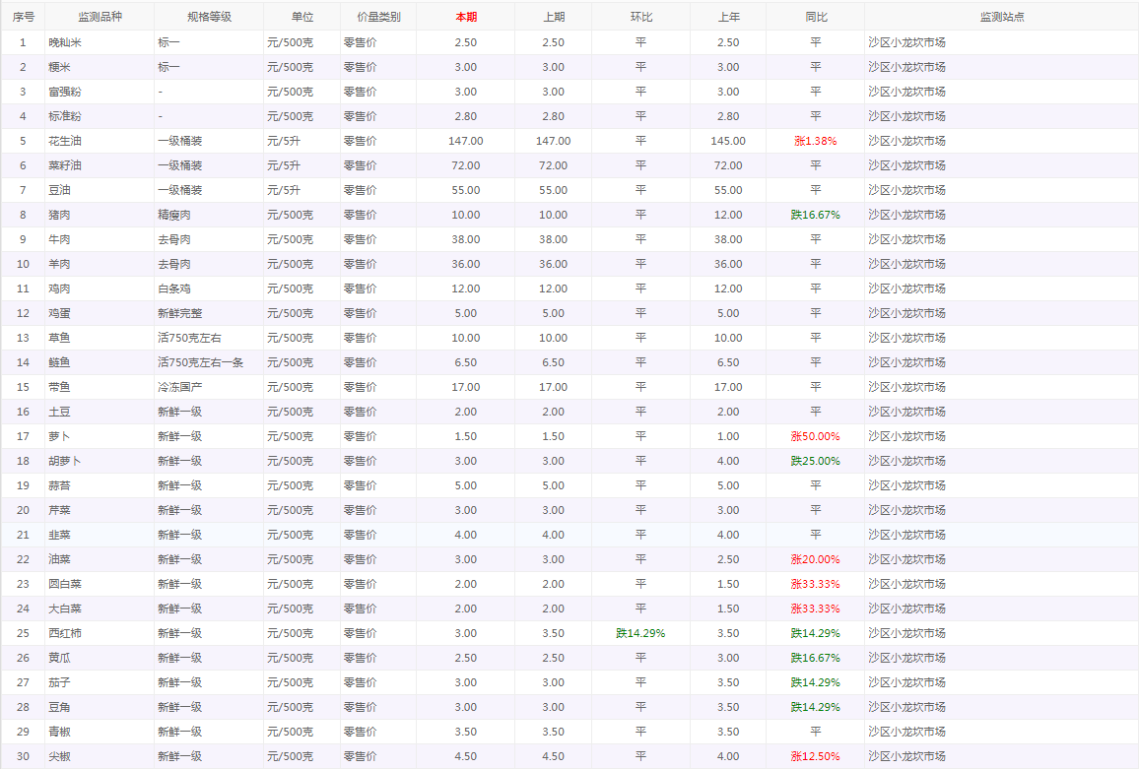Select the 蒜苔 product cell

point(100,485)
